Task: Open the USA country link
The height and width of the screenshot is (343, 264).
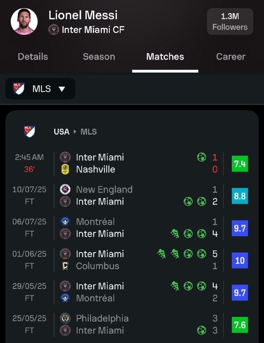Action: click(x=61, y=132)
